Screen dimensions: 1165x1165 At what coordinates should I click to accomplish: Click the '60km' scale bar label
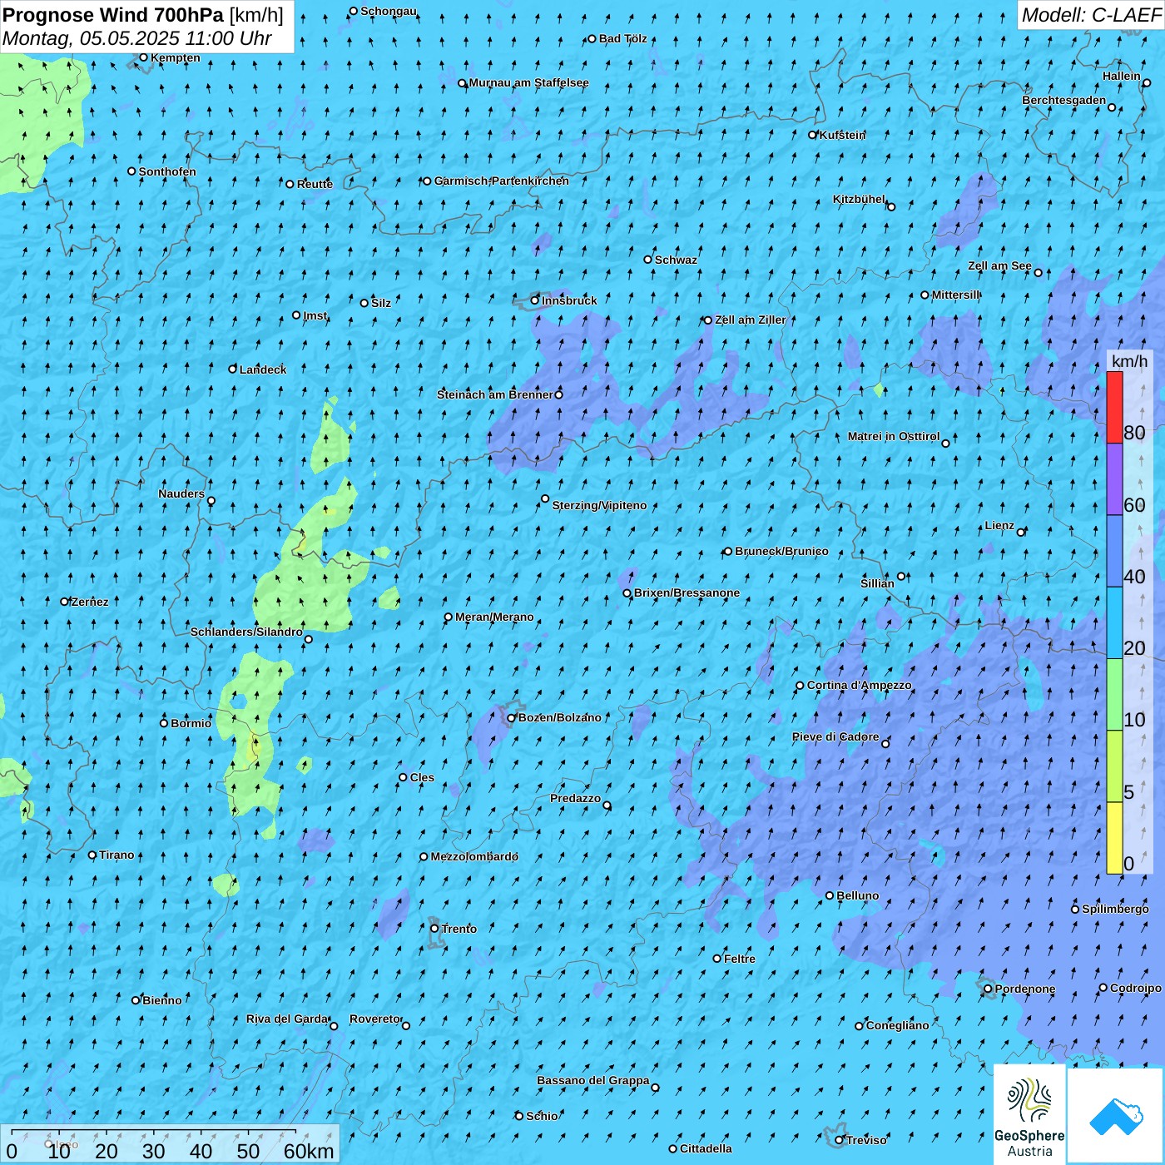click(309, 1151)
